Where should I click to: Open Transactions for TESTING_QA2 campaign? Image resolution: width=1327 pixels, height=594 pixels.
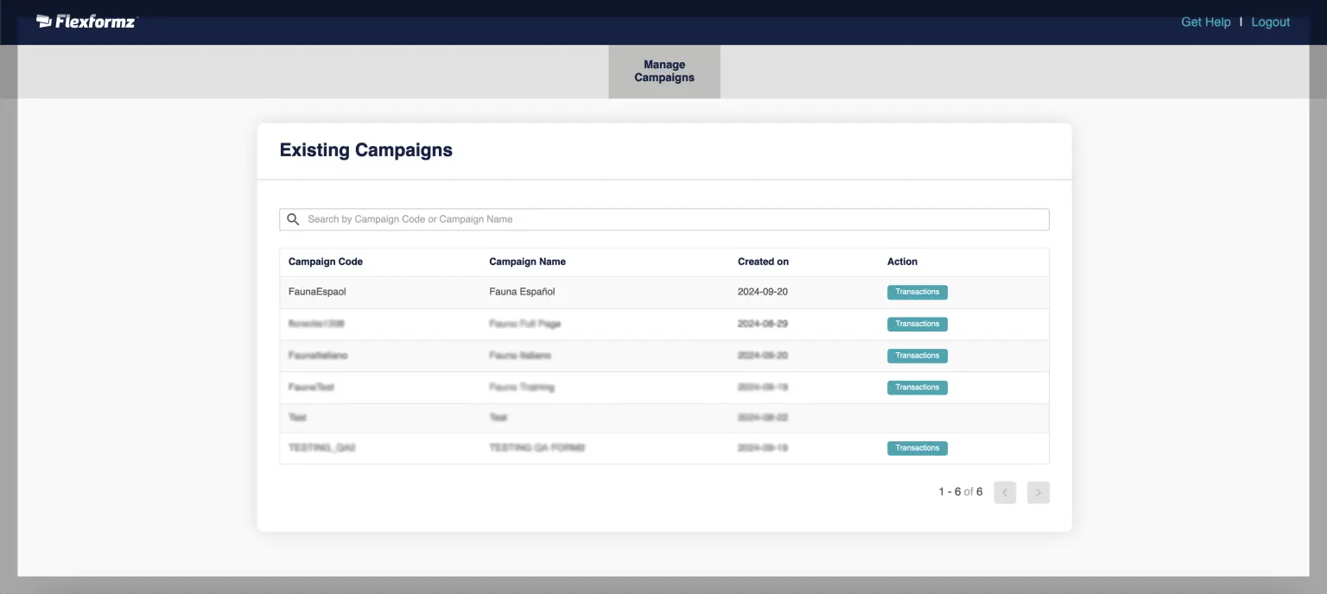tap(917, 448)
